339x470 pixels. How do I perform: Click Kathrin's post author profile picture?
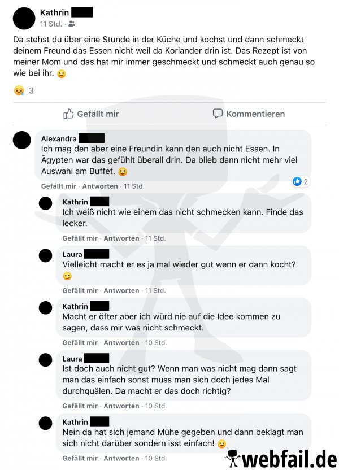click(x=24, y=18)
